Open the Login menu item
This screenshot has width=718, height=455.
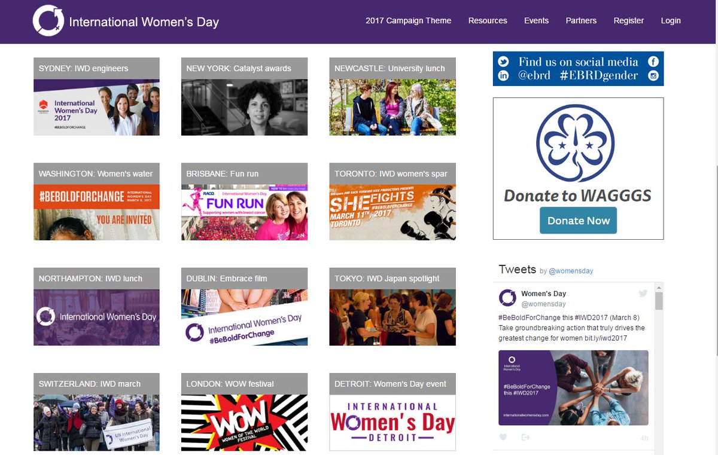(x=671, y=20)
